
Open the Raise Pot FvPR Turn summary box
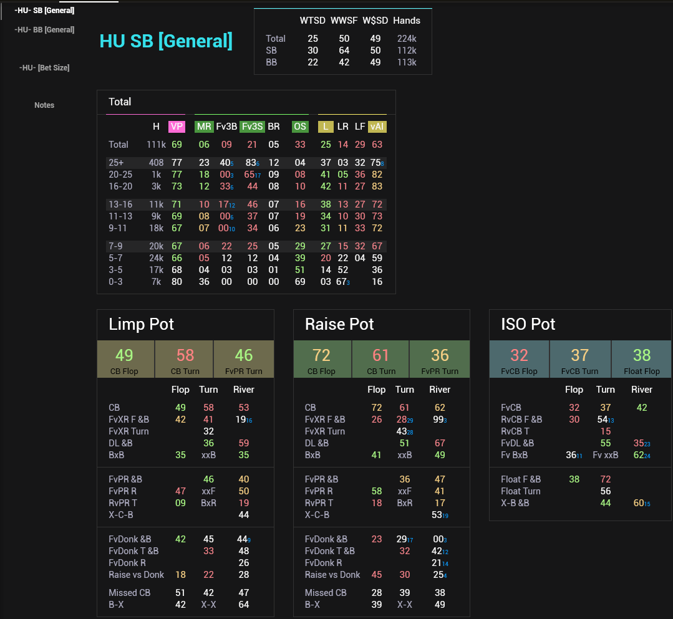[440, 359]
